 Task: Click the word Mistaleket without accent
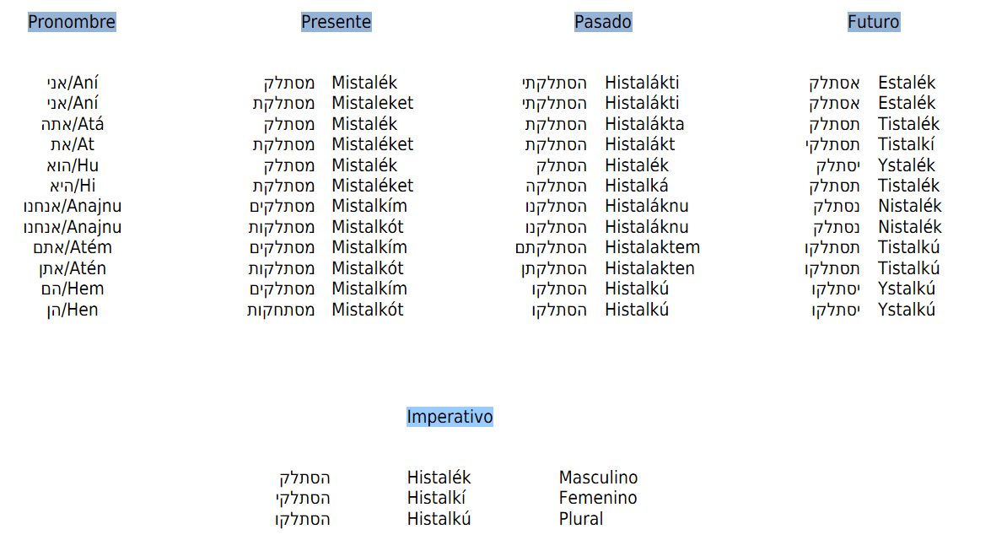pyautogui.click(x=373, y=103)
